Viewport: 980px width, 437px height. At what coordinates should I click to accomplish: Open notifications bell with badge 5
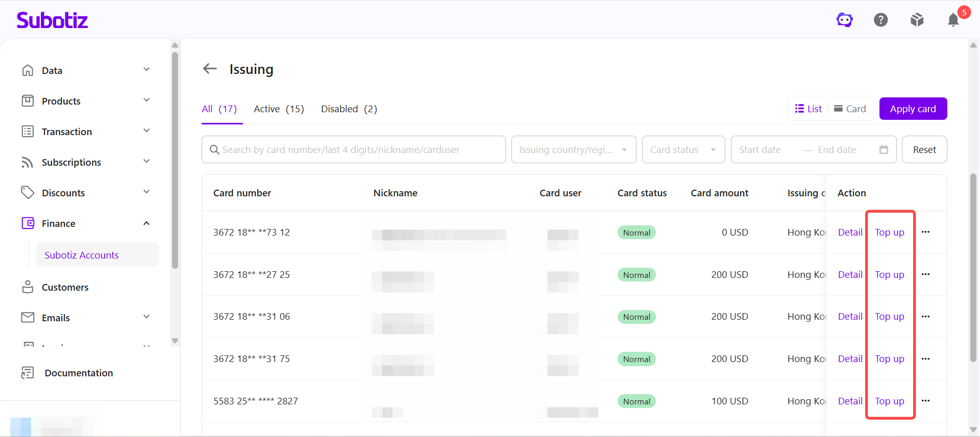953,20
